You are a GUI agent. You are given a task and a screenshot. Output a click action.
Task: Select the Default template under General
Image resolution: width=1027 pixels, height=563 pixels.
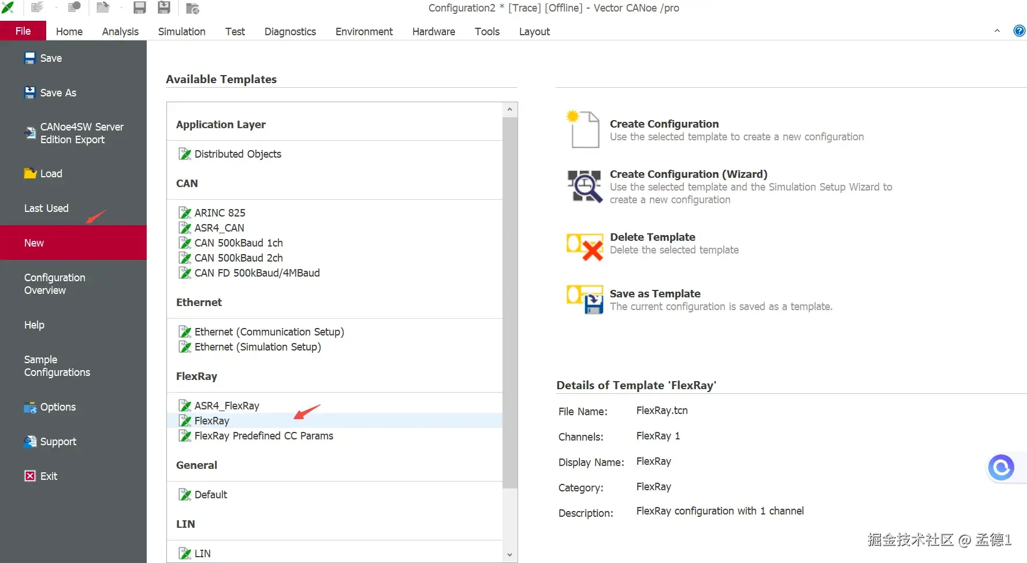335,495
